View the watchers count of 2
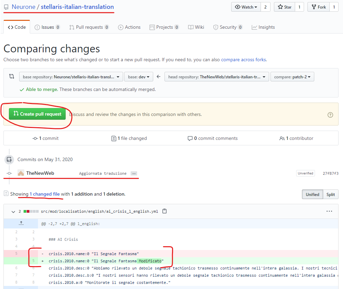 tap(265, 7)
